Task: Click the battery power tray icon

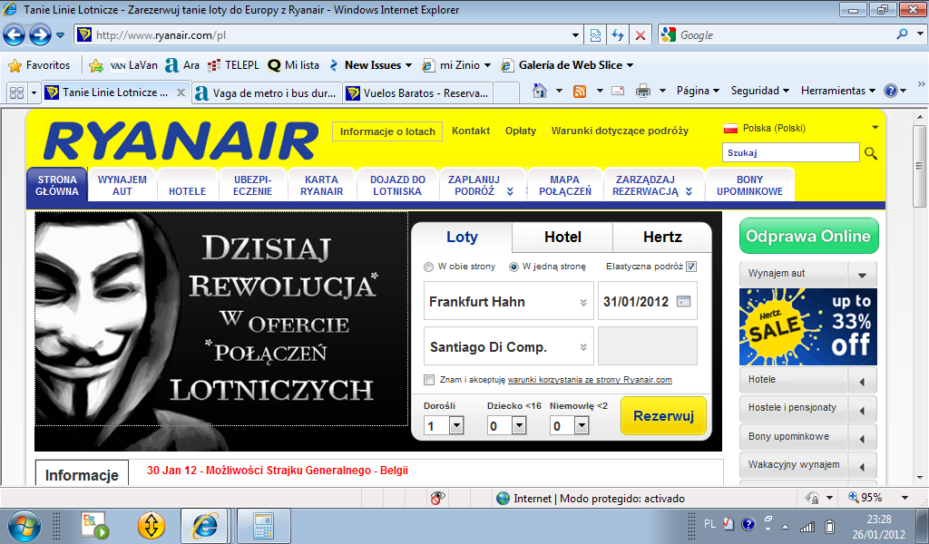Action: (830, 526)
